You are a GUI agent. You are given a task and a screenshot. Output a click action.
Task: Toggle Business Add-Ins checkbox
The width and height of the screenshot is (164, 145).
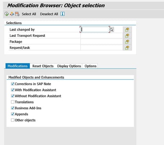pos(13,108)
